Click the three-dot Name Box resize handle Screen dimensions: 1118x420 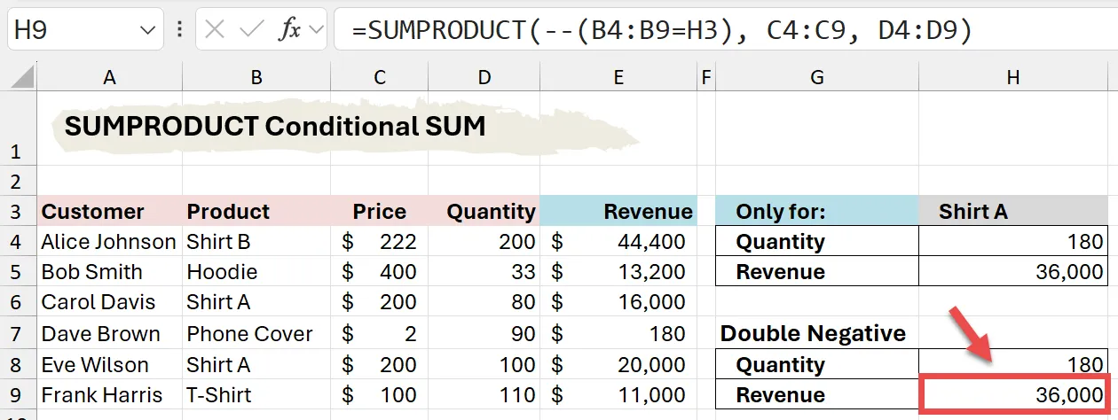(180, 30)
